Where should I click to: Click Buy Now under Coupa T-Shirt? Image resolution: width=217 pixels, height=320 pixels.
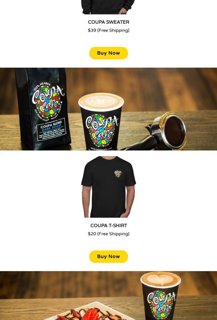108,256
